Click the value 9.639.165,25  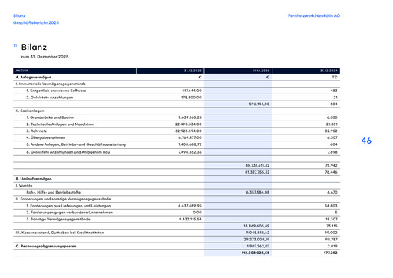tap(190, 117)
